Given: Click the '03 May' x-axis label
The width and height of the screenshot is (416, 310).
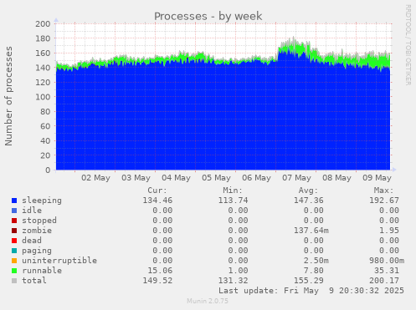Looking at the screenshot, I should coord(136,178).
